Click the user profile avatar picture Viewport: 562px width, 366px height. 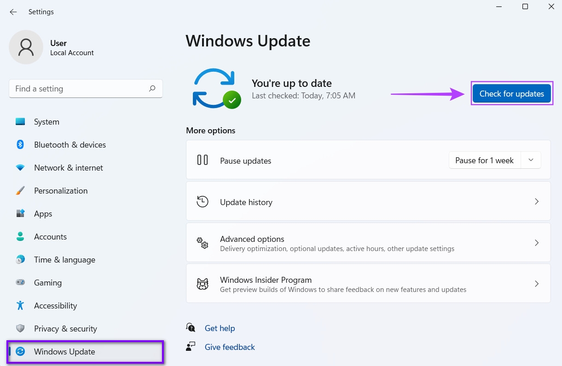26,47
